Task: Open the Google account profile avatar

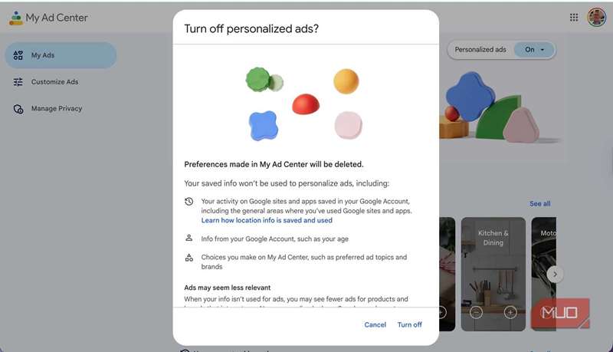Action: [596, 18]
